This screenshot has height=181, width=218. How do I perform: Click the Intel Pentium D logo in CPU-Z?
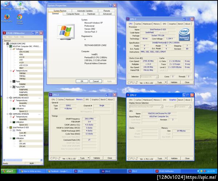(x=184, y=34)
